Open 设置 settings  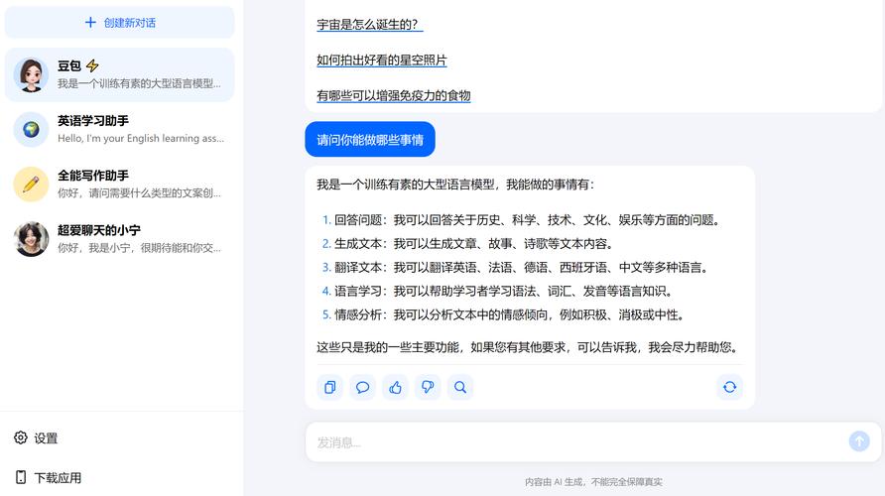[36, 437]
